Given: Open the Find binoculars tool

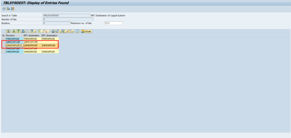Looking at the screenshot, I should [23, 31].
